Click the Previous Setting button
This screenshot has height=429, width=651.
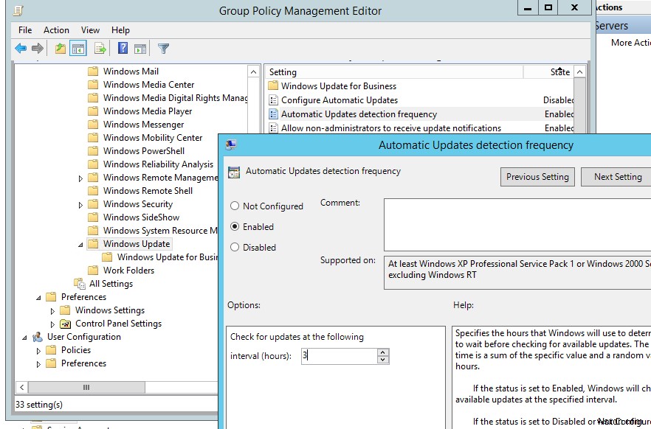tap(537, 177)
